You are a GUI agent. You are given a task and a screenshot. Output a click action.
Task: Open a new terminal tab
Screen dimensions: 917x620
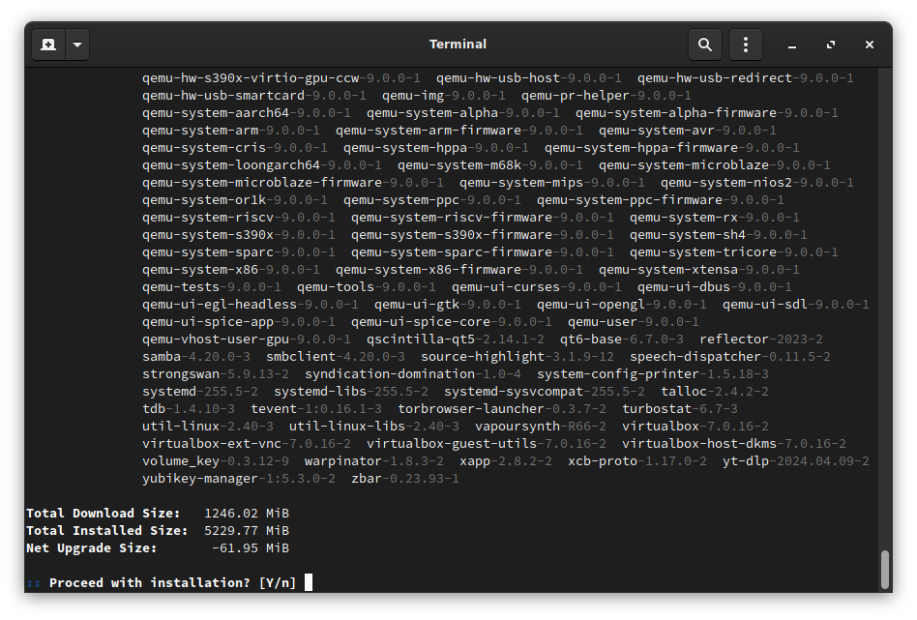pyautogui.click(x=48, y=44)
